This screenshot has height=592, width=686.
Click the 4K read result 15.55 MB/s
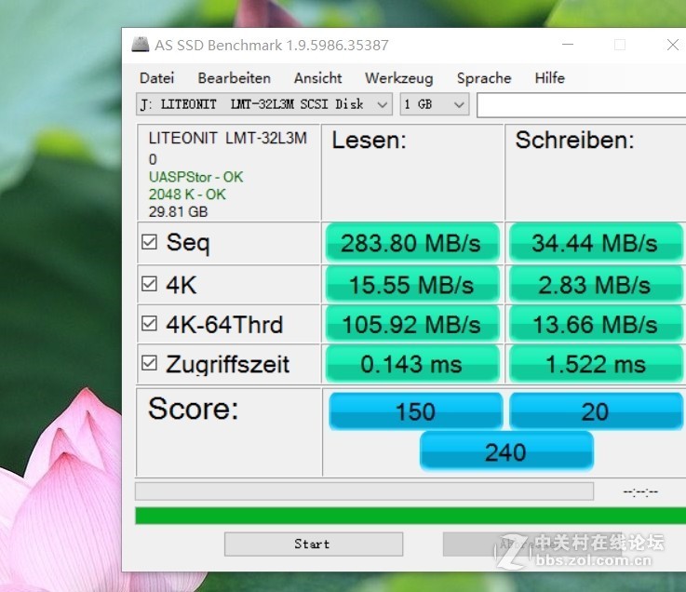[412, 285]
